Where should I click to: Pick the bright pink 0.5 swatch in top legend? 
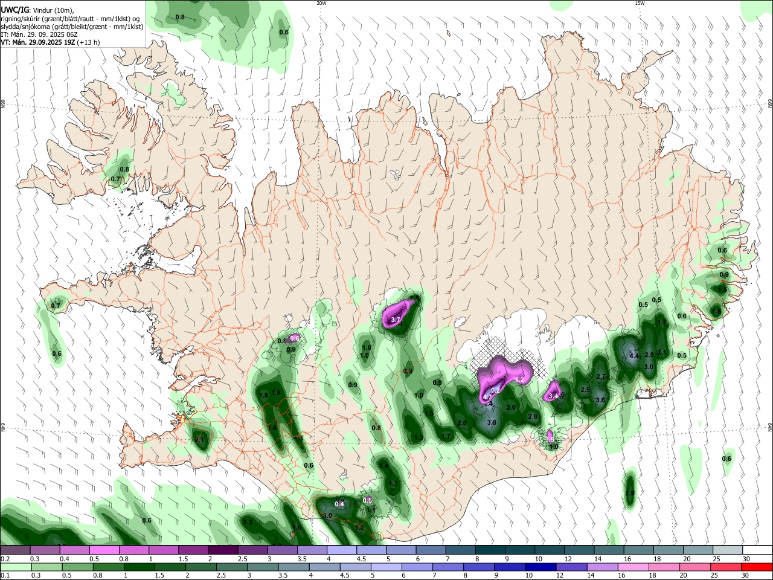click(x=104, y=550)
